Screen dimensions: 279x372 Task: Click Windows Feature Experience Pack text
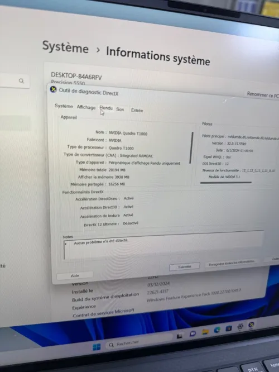pos(194,295)
